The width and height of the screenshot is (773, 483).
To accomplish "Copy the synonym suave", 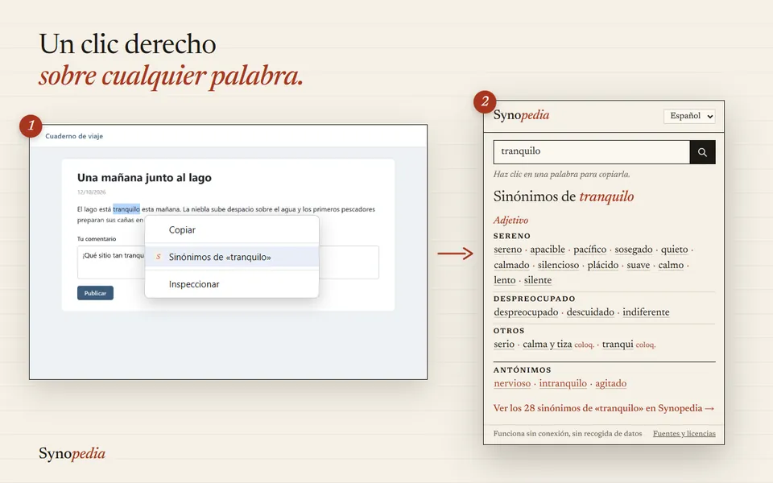I will 639,265.
